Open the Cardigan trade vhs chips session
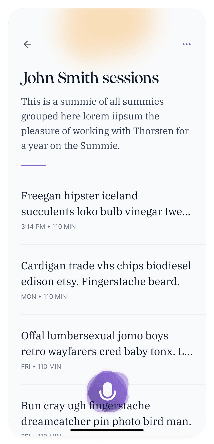This screenshot has height=444, width=214. [106, 274]
